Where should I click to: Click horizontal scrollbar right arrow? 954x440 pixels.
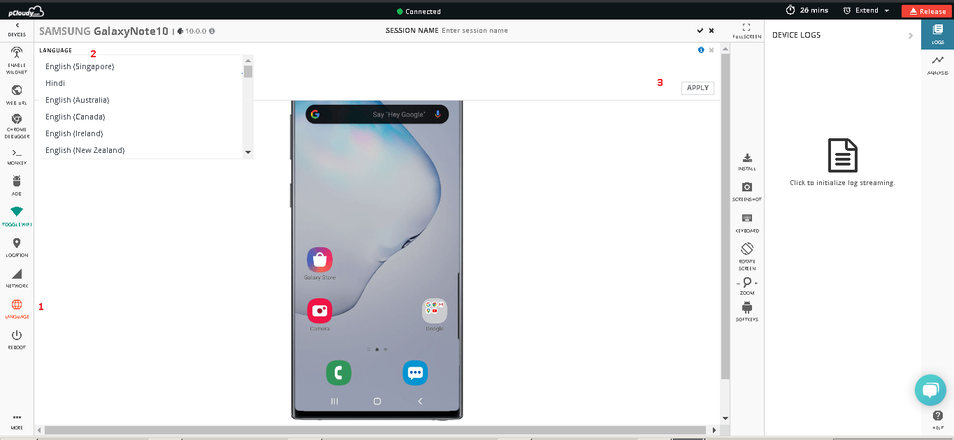coord(714,430)
